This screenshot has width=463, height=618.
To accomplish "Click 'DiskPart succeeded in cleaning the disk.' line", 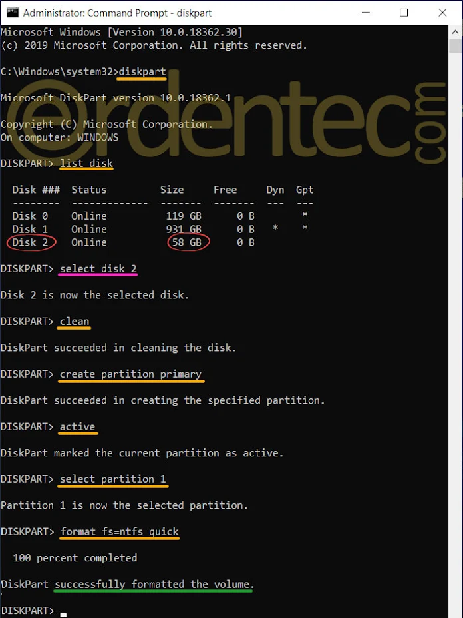I will click(118, 348).
